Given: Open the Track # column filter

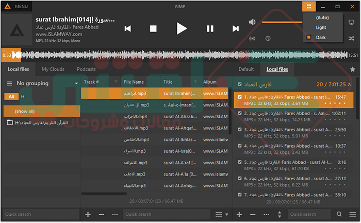Looking at the screenshot, I should [116, 82].
